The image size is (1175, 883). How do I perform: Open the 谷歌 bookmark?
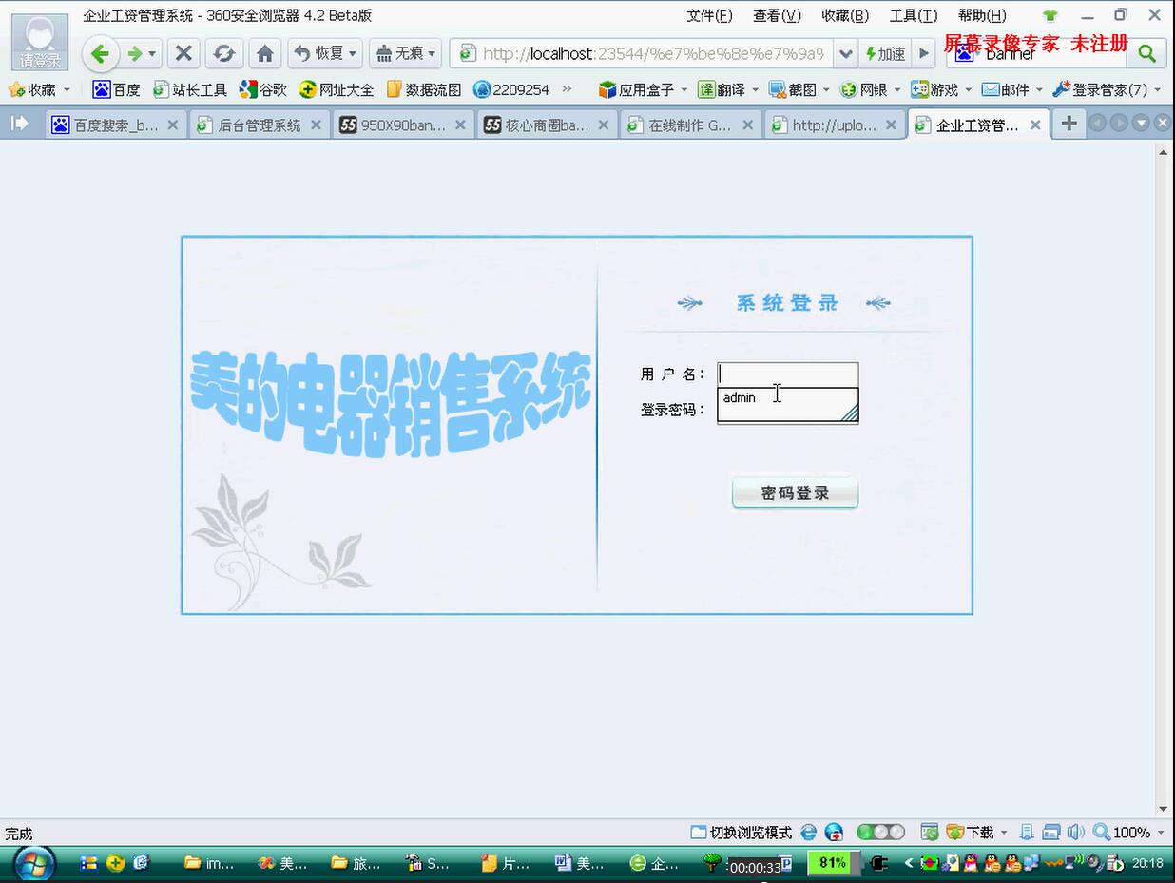coord(262,89)
